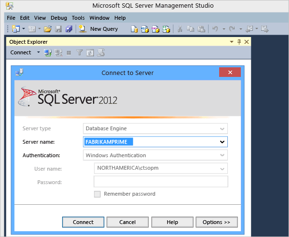Click the Open File folder icon
Viewport: 289px width, 237px height.
[48, 29]
